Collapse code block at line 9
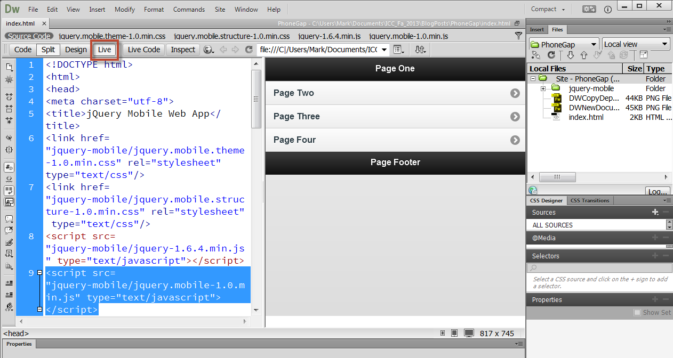The image size is (673, 358). pos(39,273)
